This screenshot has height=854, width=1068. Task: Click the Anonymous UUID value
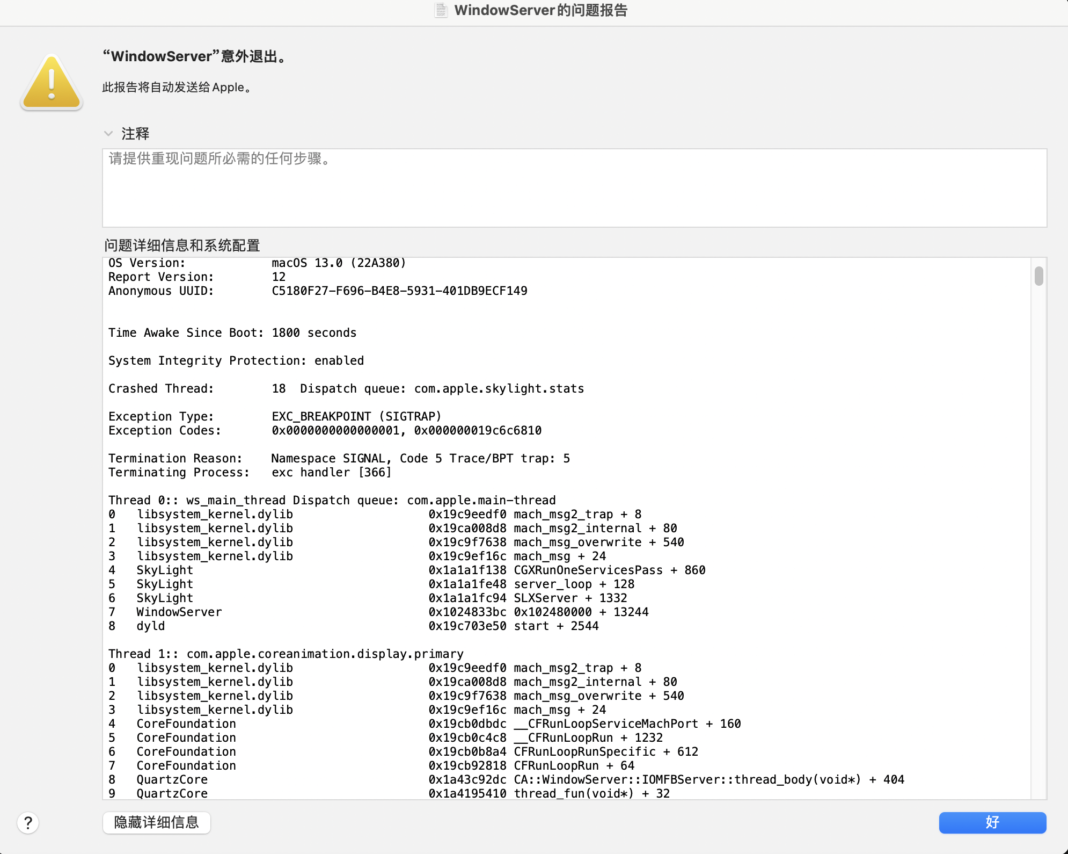coord(399,291)
